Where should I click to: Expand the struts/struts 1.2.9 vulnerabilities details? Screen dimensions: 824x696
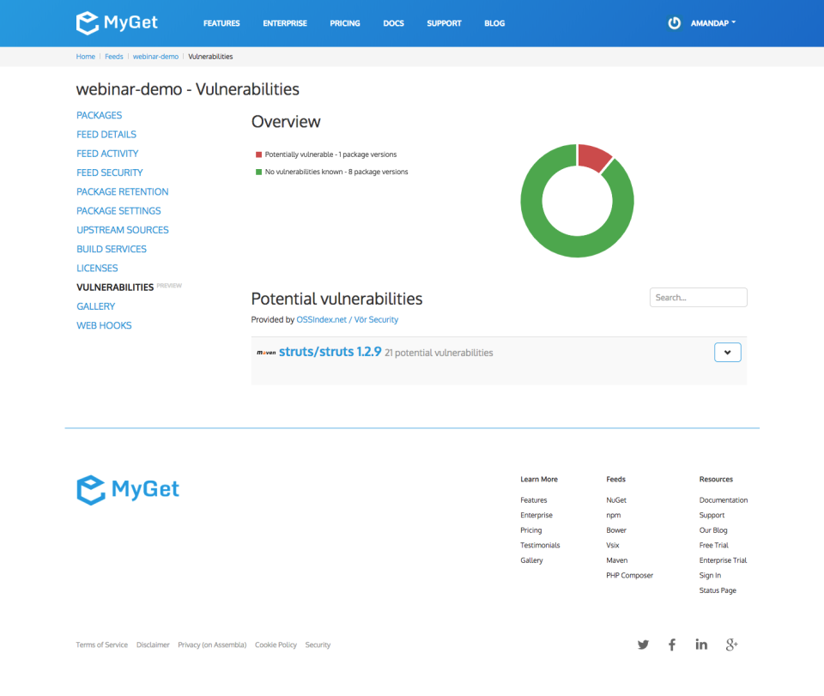pyautogui.click(x=727, y=352)
